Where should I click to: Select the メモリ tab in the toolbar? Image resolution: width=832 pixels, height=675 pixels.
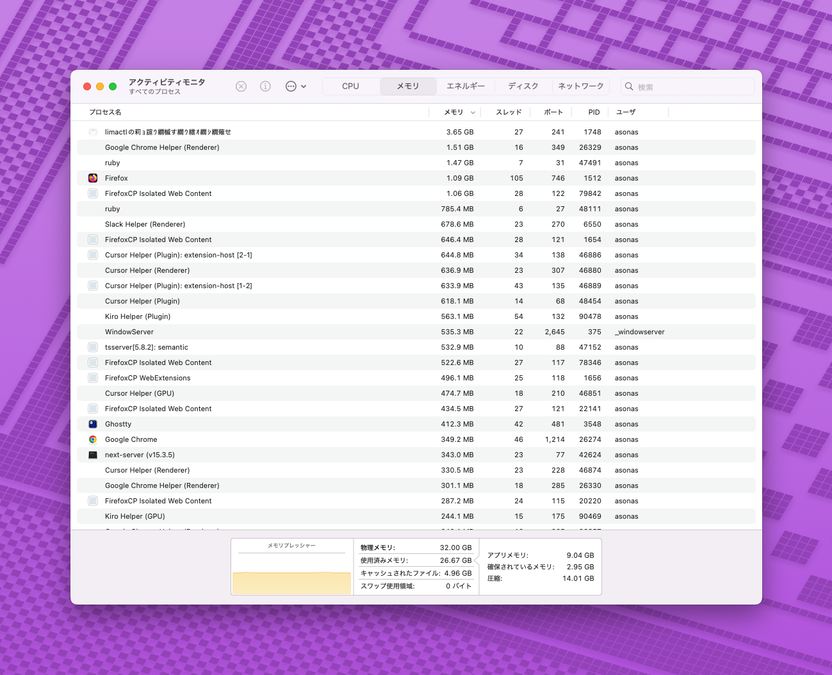pyautogui.click(x=408, y=86)
